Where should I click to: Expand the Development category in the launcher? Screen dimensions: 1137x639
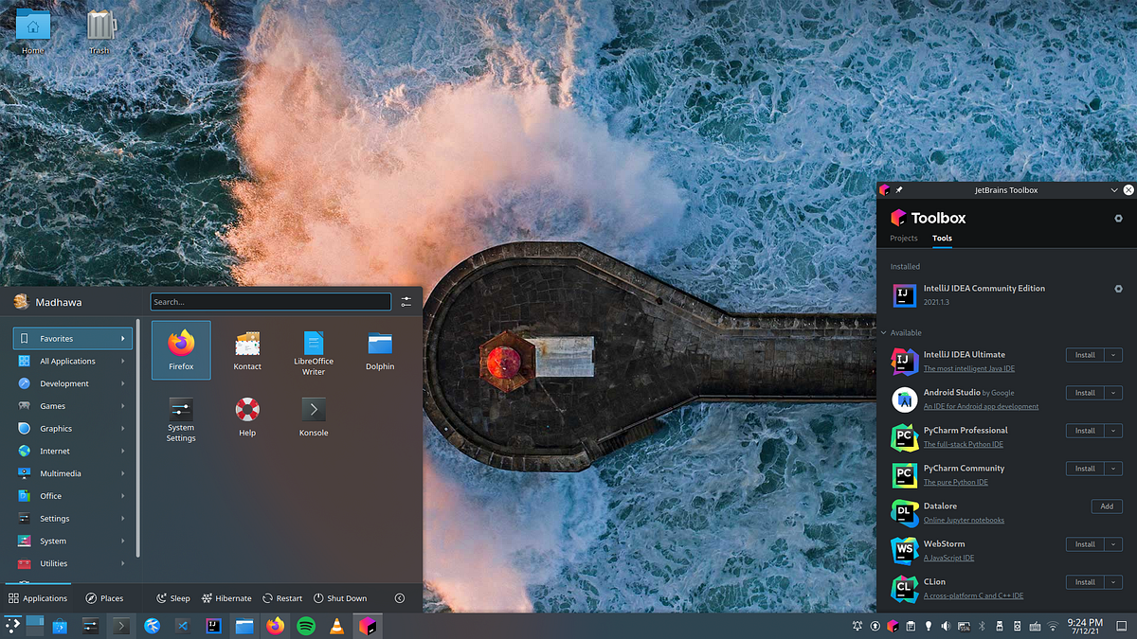click(x=66, y=382)
